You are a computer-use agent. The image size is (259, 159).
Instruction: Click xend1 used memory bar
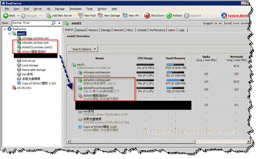[175, 65]
